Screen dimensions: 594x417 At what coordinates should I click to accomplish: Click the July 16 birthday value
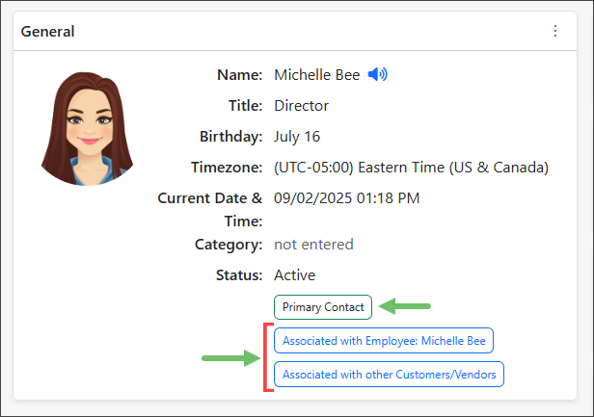pos(297,137)
